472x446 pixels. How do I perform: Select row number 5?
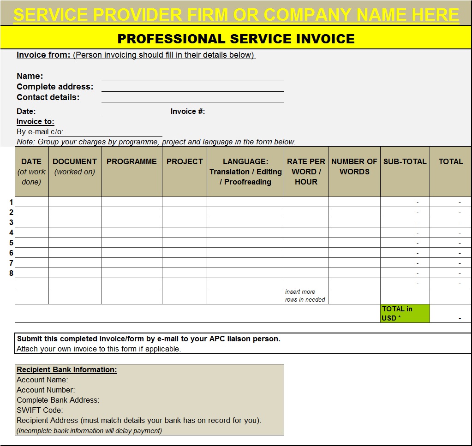pos(11,243)
